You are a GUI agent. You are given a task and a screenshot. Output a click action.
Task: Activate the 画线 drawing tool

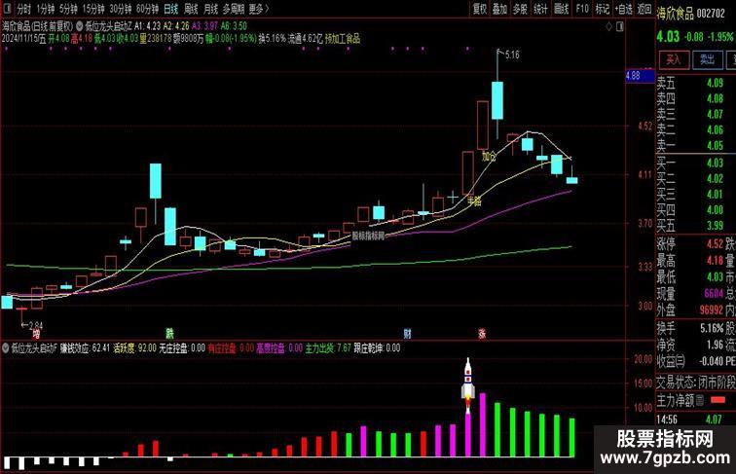562,9
